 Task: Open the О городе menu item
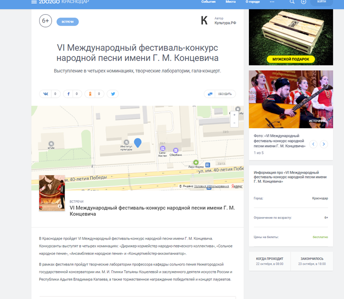(253, 2)
